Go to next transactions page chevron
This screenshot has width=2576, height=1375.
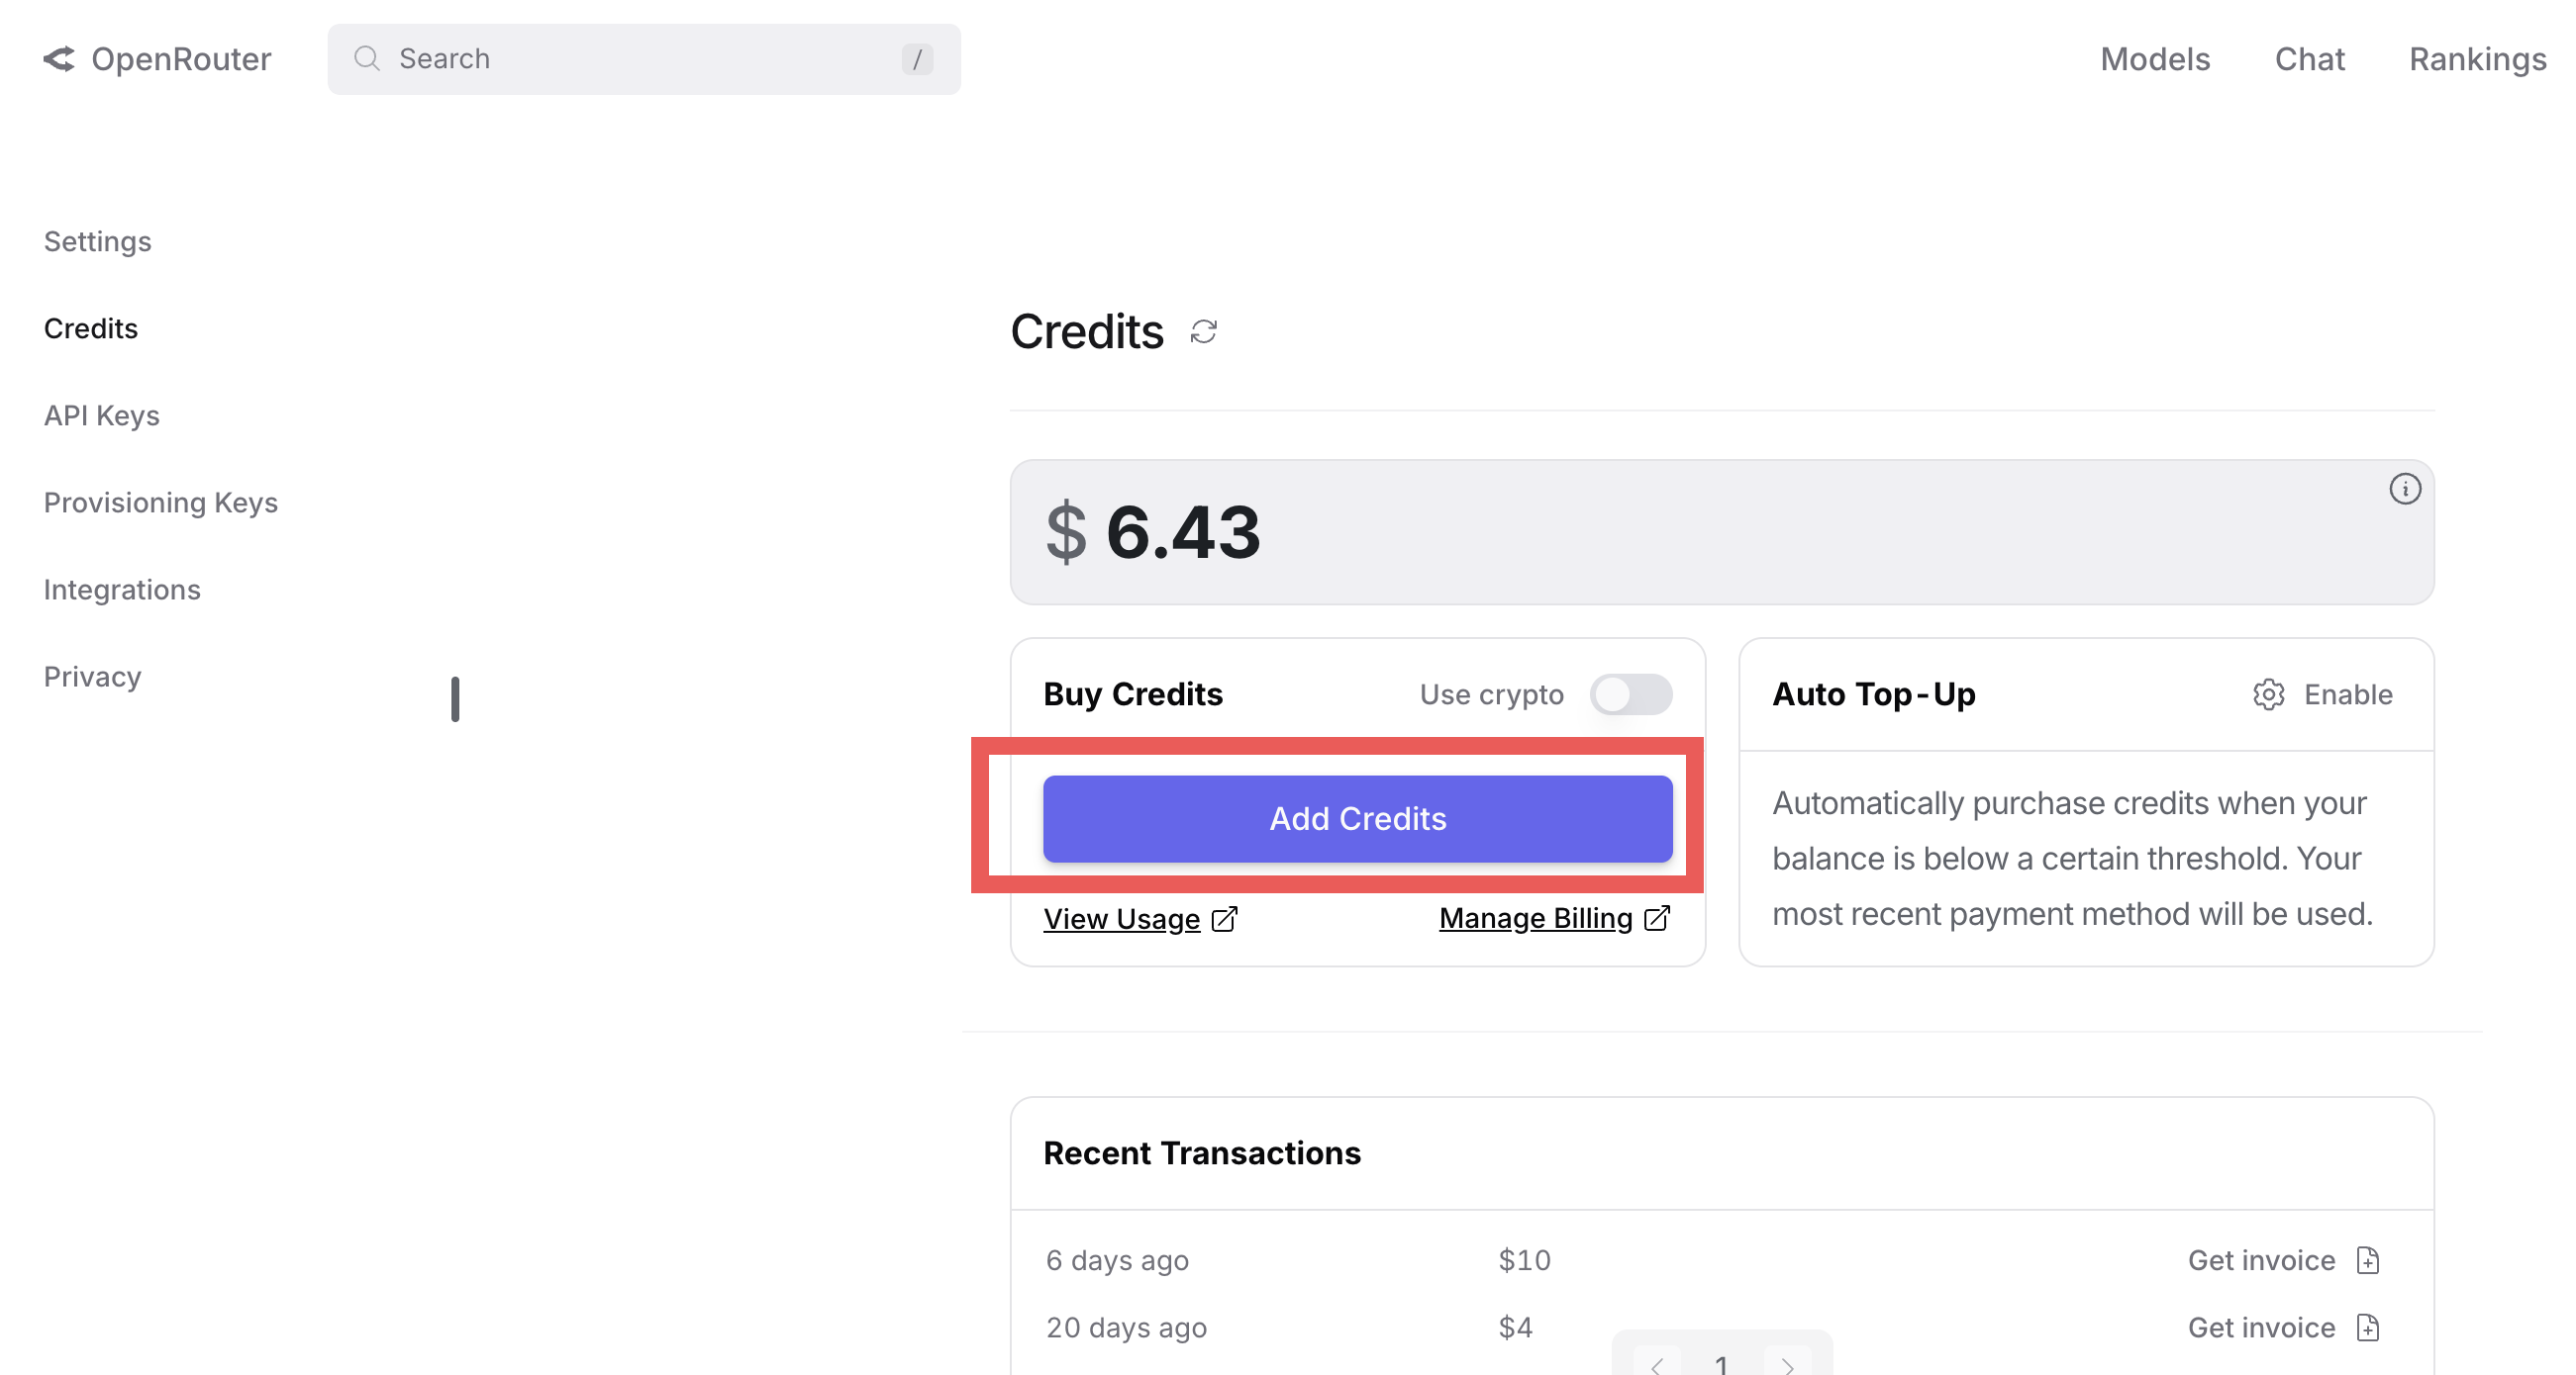[x=1788, y=1363]
